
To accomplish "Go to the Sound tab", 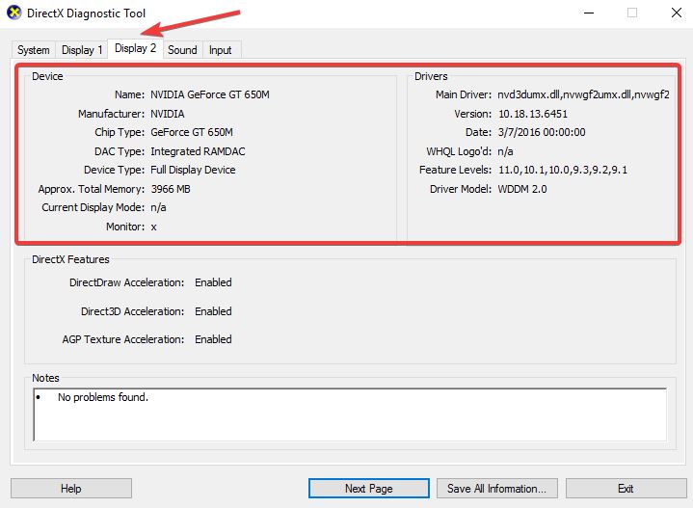I will point(182,50).
